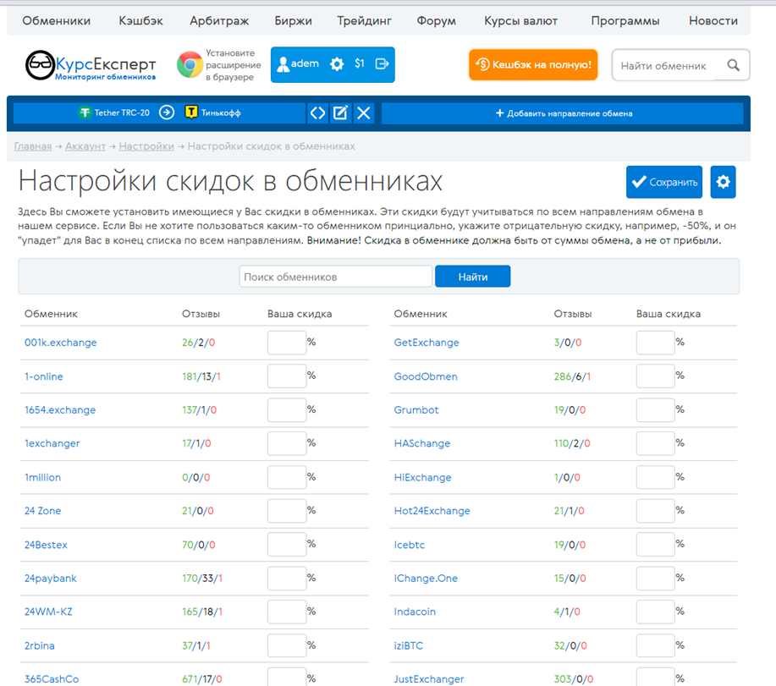Click the $1 balance indicator

coord(360,63)
